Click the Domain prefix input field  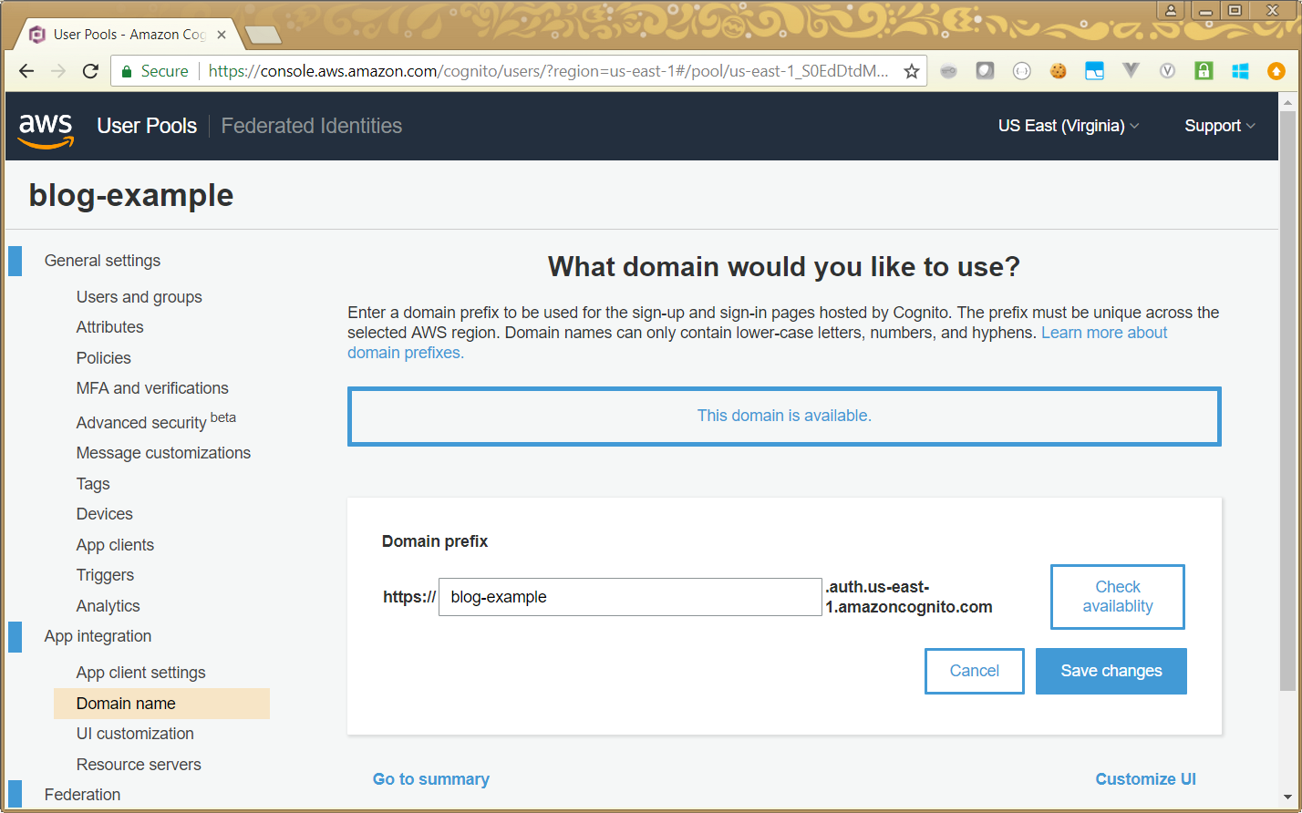tap(629, 597)
